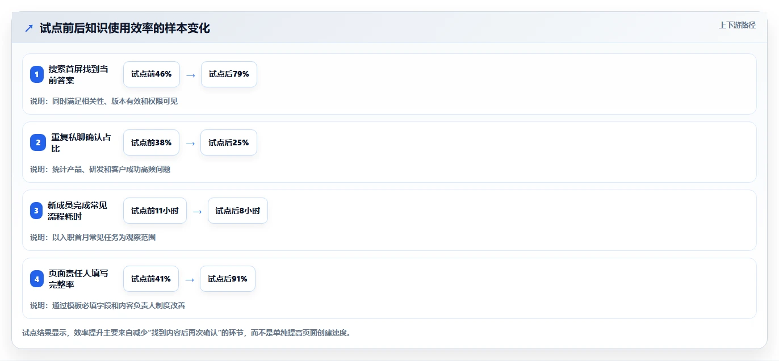The width and height of the screenshot is (779, 361).
Task: Click the 试点后91% pill
Action: coord(228,279)
